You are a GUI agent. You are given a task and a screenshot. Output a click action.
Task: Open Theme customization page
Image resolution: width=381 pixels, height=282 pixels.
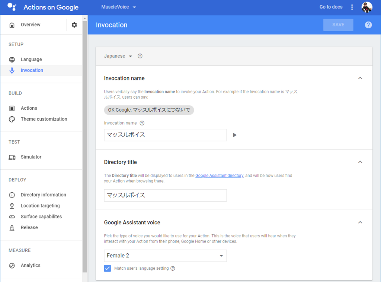click(x=44, y=119)
